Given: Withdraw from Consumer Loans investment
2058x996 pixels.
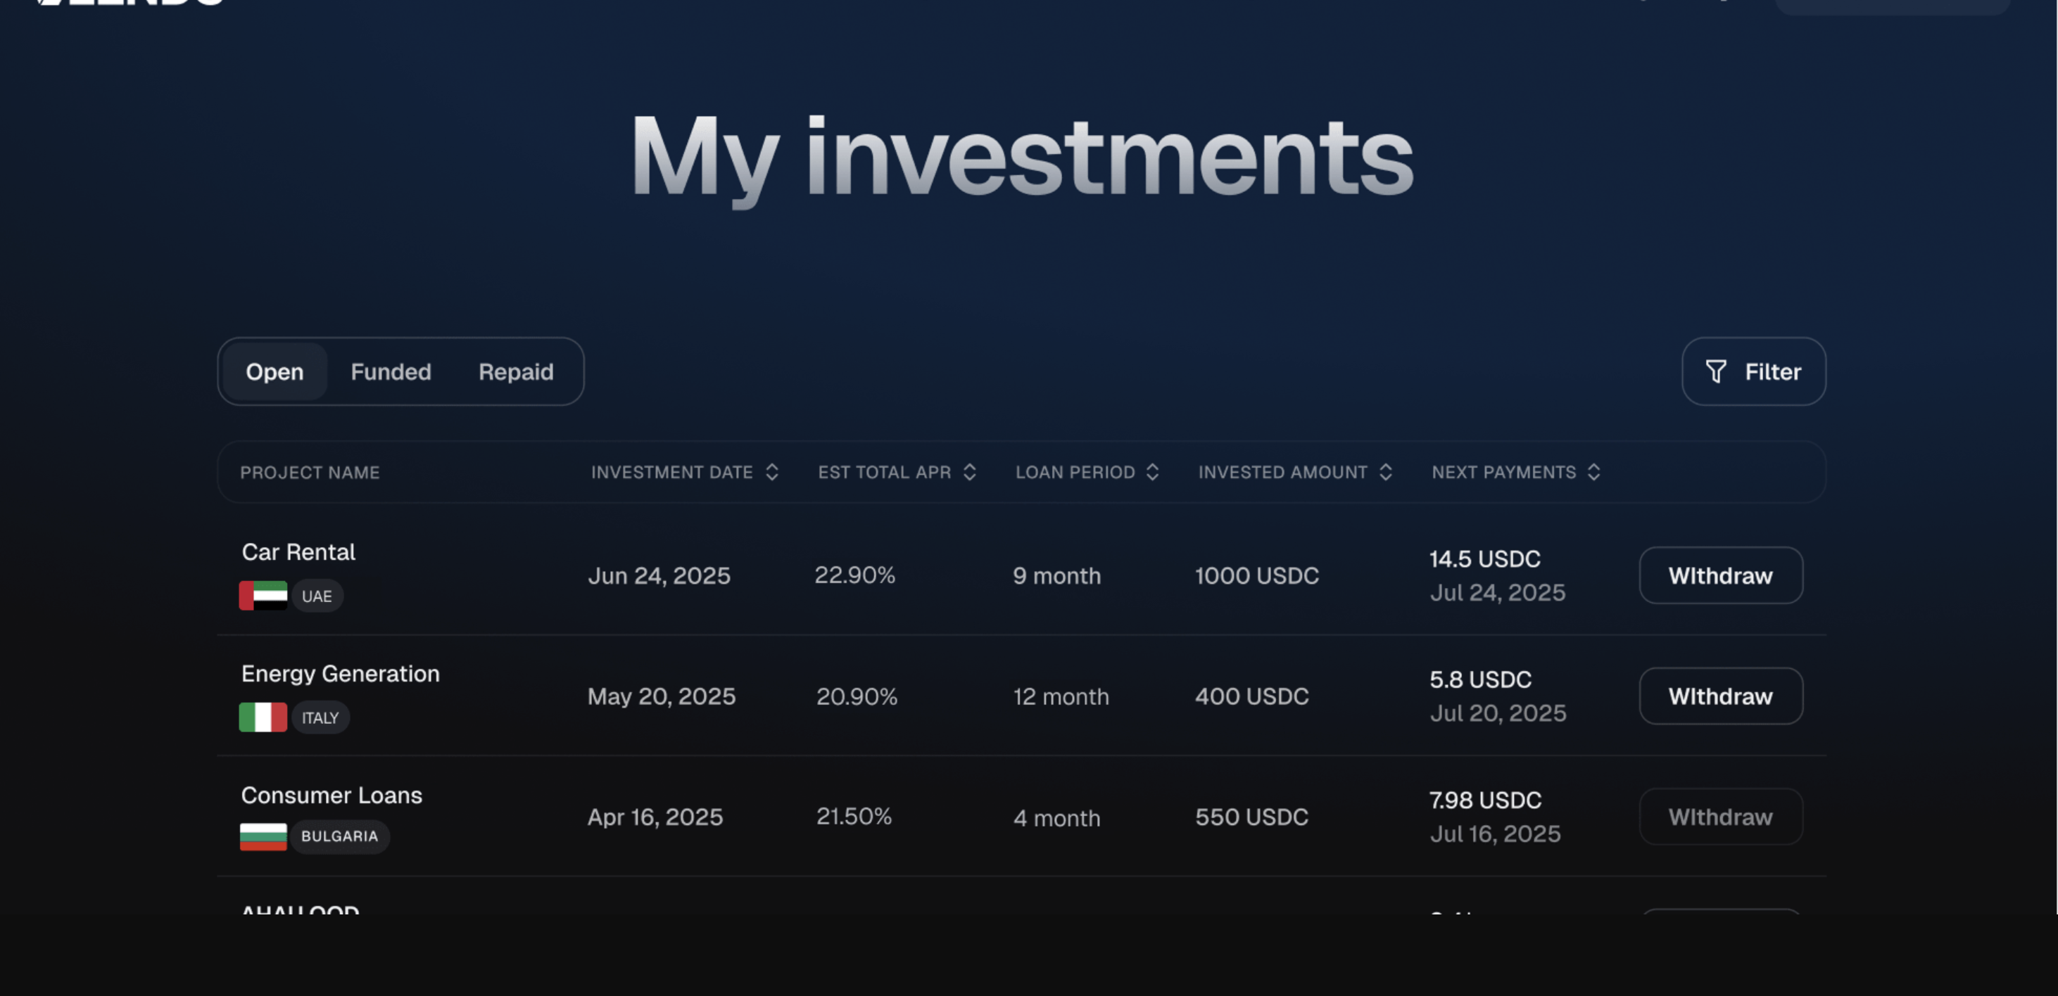Looking at the screenshot, I should [1720, 817].
